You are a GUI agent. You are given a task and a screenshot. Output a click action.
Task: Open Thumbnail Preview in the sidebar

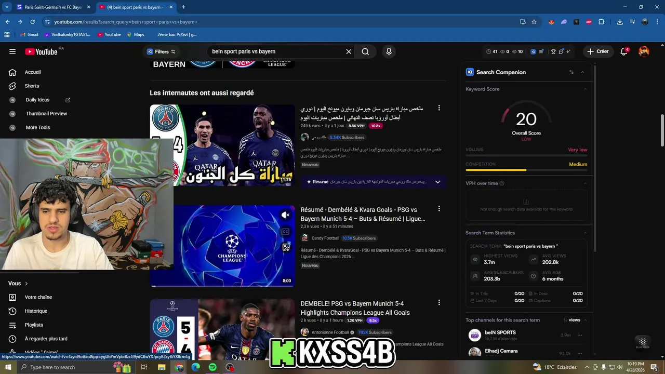46,114
